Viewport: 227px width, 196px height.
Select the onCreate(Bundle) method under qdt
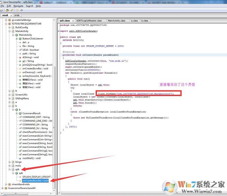click(x=35, y=180)
